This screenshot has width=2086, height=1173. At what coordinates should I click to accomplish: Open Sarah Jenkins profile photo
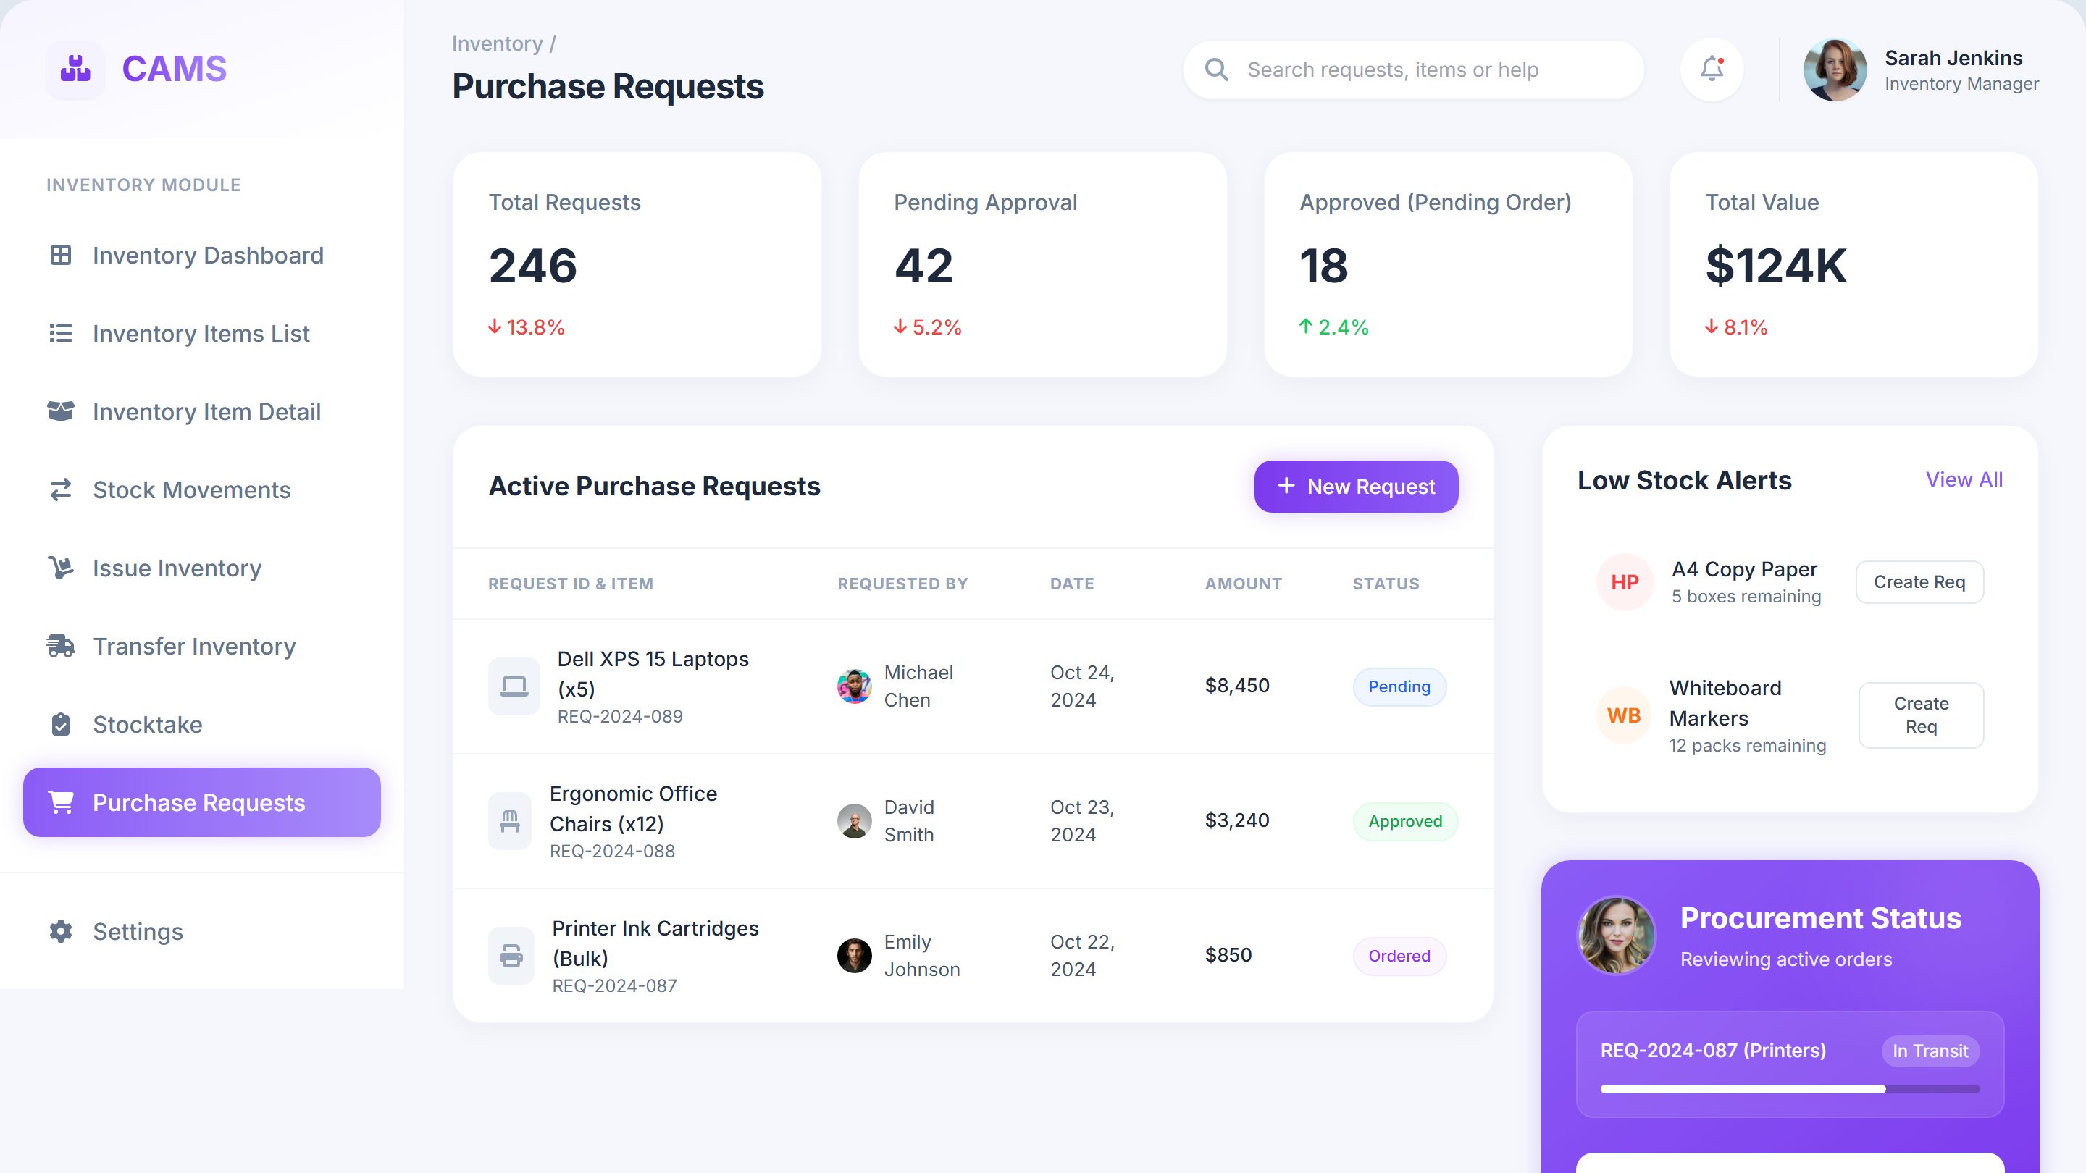point(1835,70)
